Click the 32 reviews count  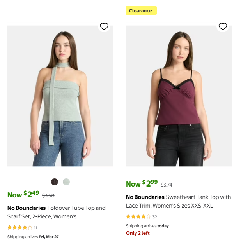tap(155, 217)
